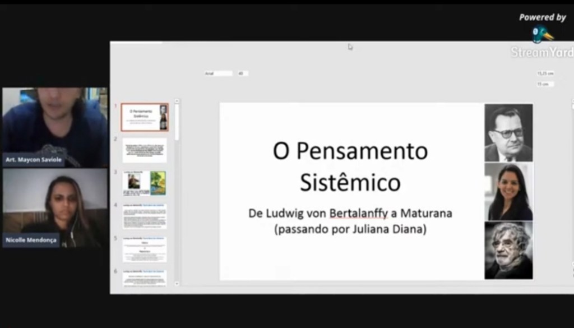
Task: Select the middle photo of the smiling woman
Action: [508, 192]
